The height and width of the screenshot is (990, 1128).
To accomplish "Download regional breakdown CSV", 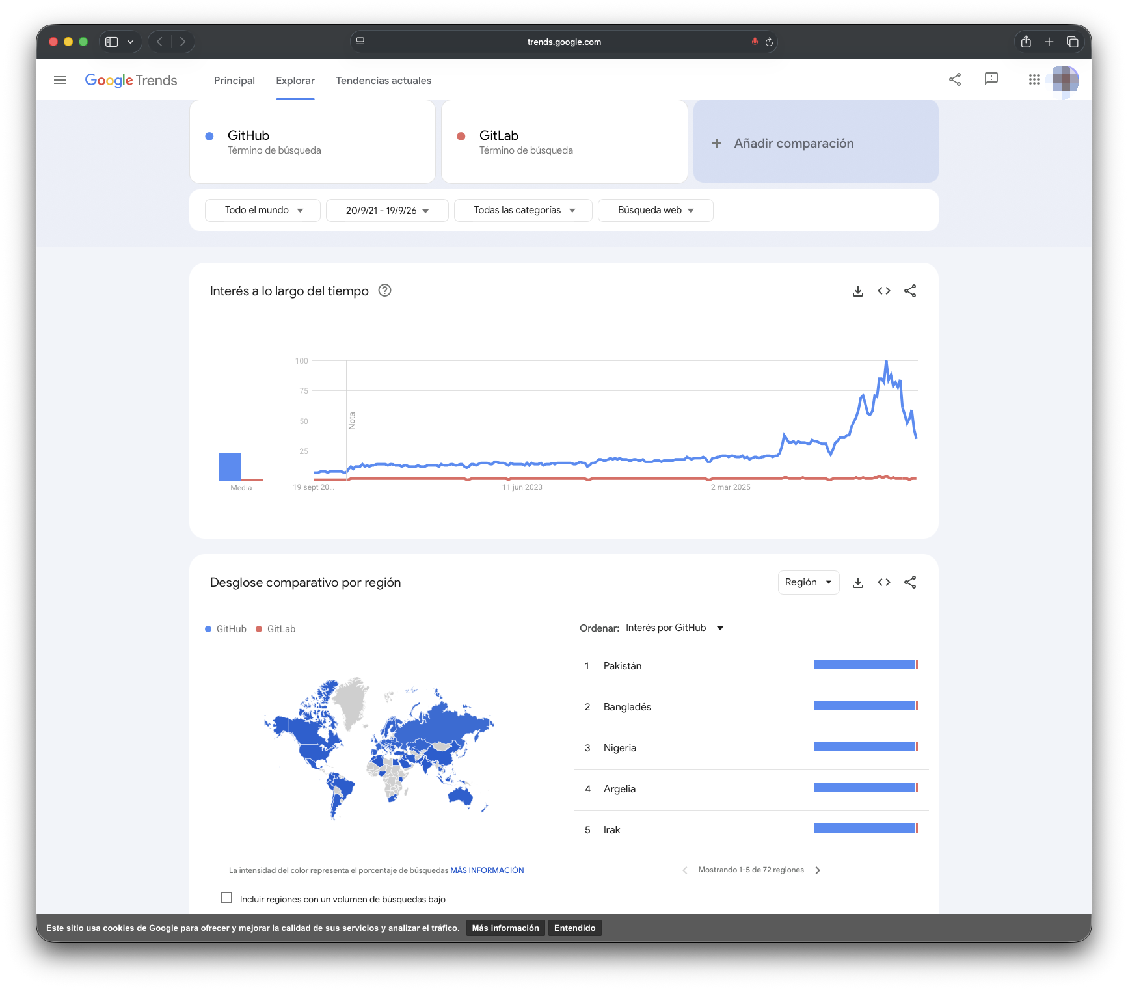I will point(858,583).
